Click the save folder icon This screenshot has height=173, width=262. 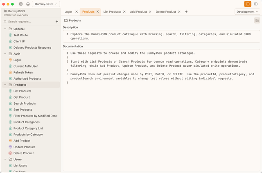tap(257, 20)
